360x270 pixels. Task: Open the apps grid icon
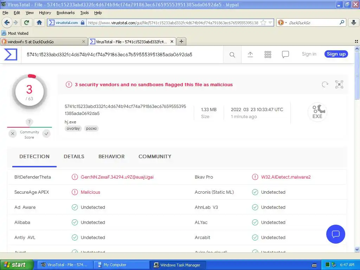click(x=268, y=54)
